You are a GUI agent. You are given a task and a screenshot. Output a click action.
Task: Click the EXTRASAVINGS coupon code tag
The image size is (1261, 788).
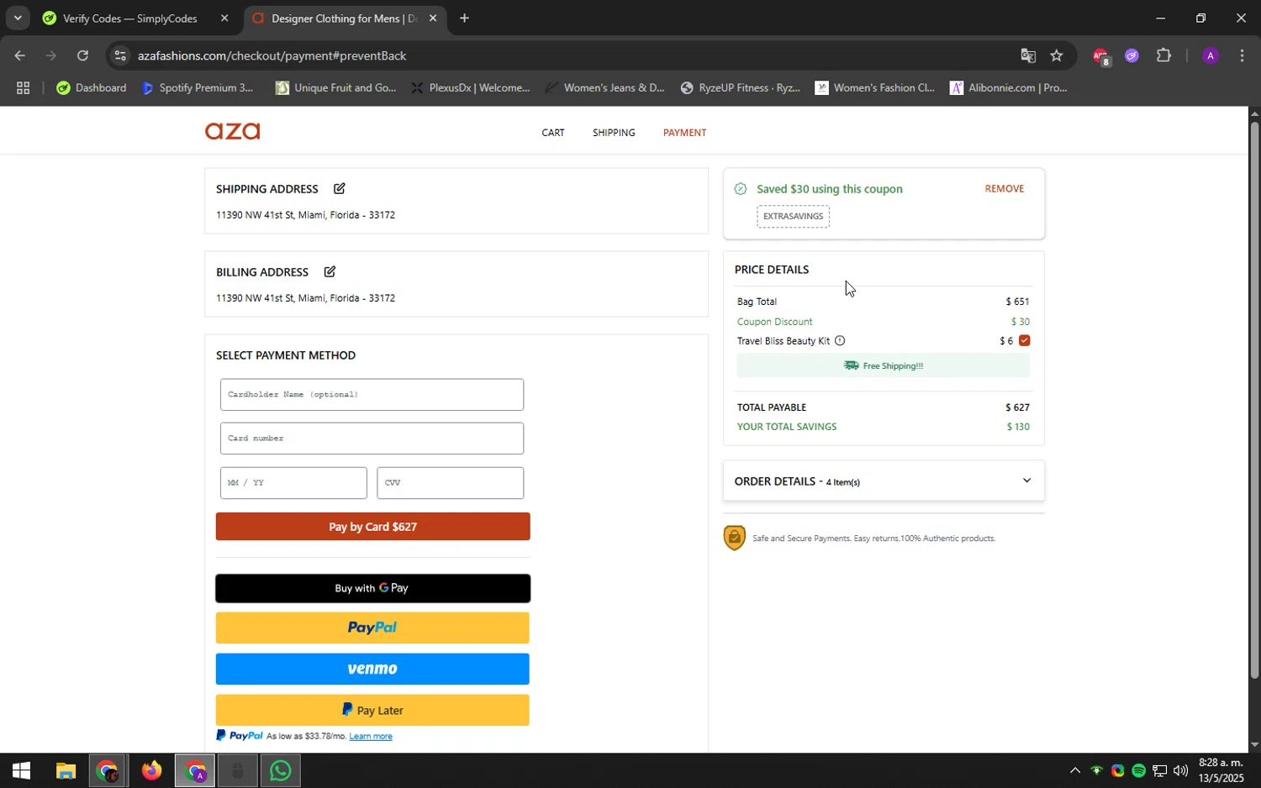793,216
